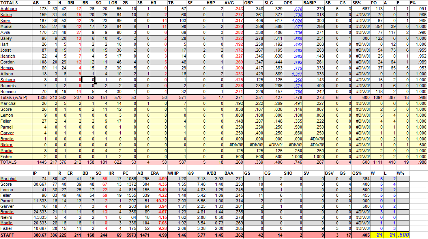Viewport: 428px width, 239px height.
Task: Select the Avila row name cell
Action: click(x=16, y=32)
